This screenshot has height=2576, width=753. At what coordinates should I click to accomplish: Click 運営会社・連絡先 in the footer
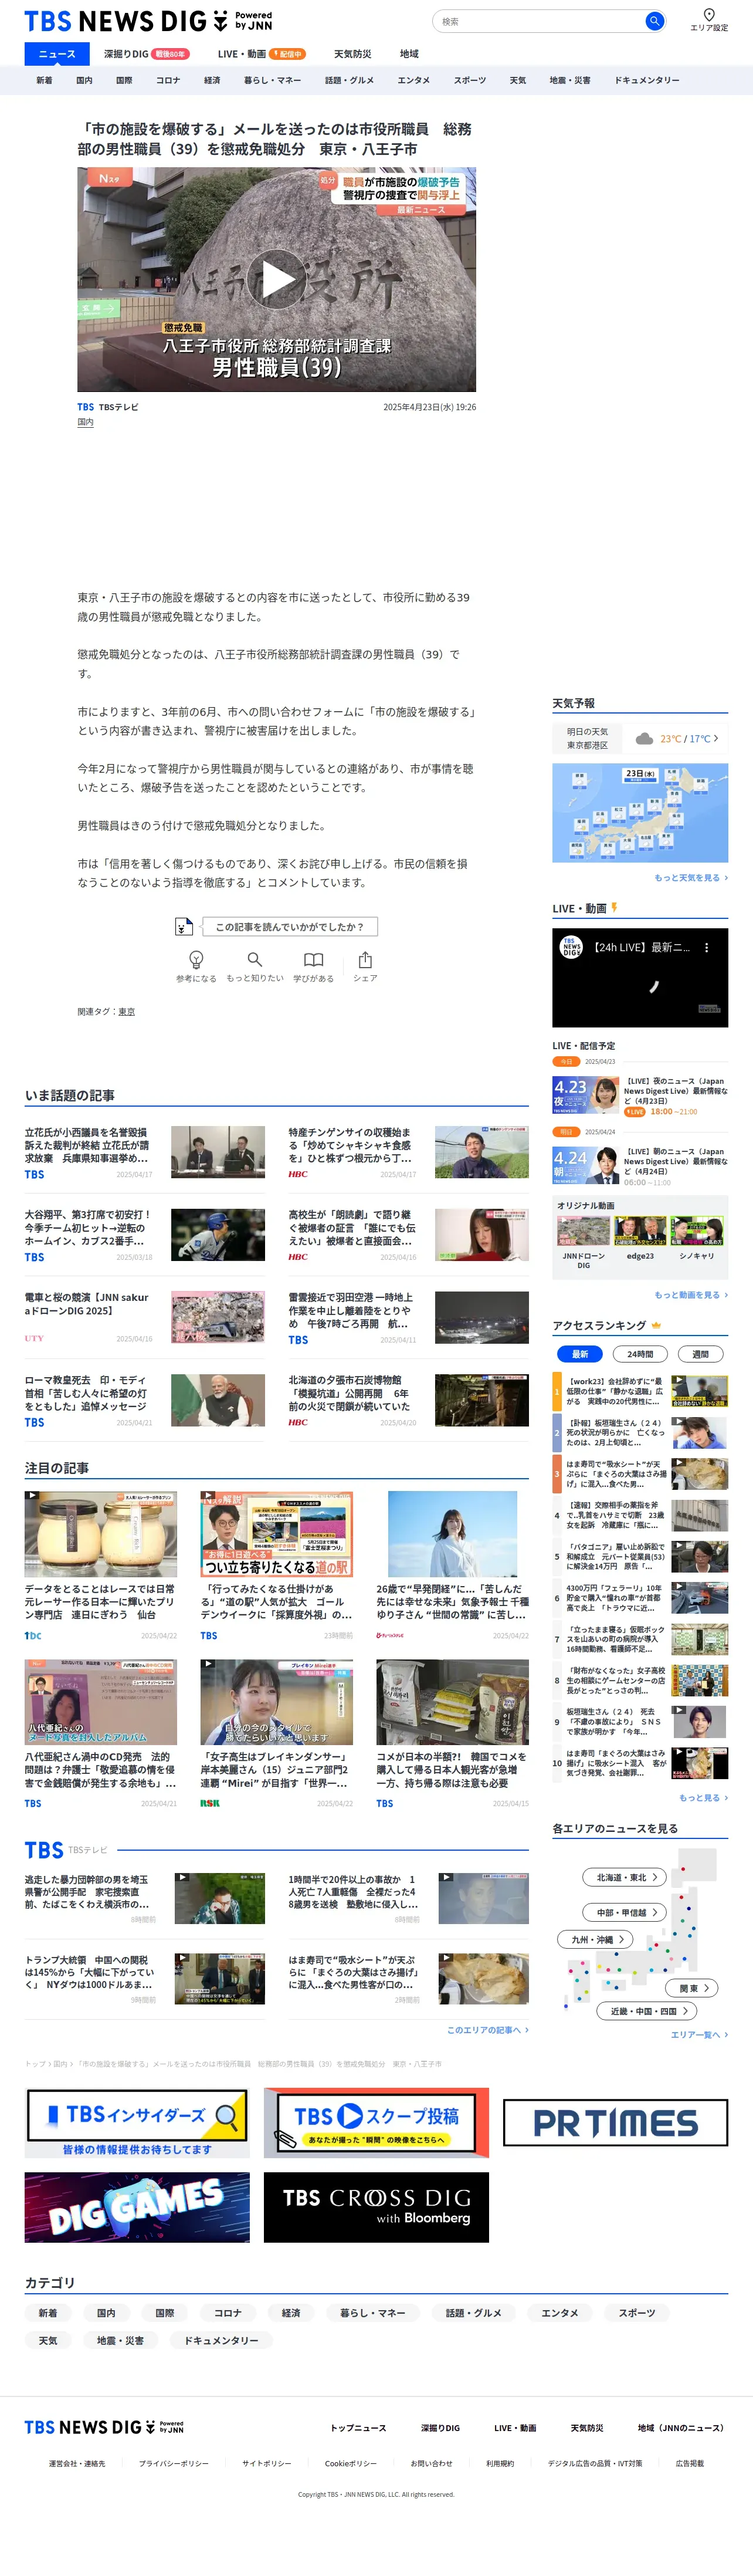click(77, 2464)
